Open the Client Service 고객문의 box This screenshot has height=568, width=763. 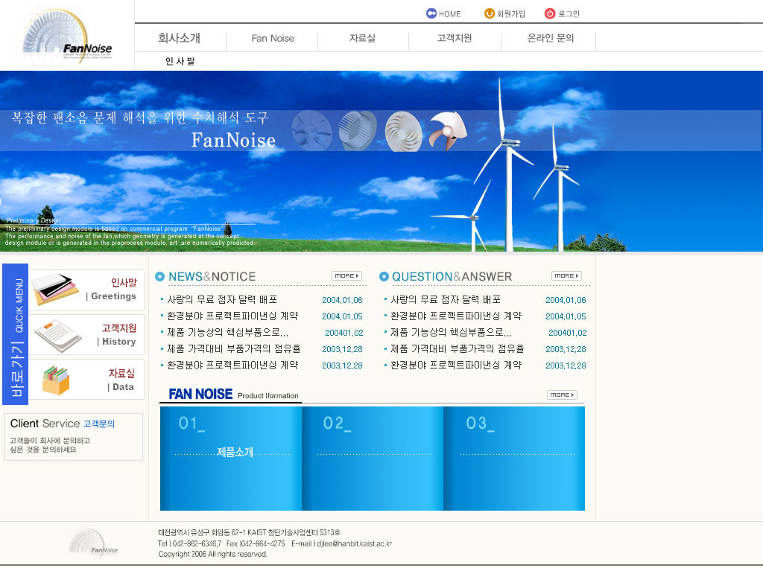click(73, 436)
